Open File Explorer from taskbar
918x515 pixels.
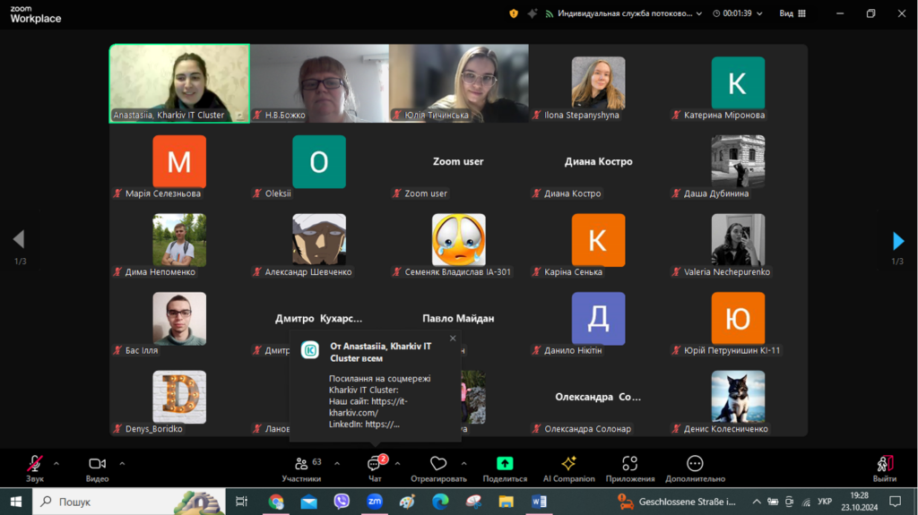tap(506, 502)
